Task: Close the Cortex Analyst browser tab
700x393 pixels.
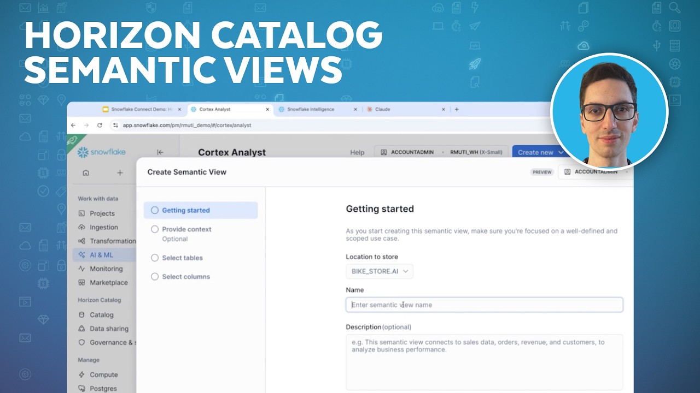Action: coord(267,109)
